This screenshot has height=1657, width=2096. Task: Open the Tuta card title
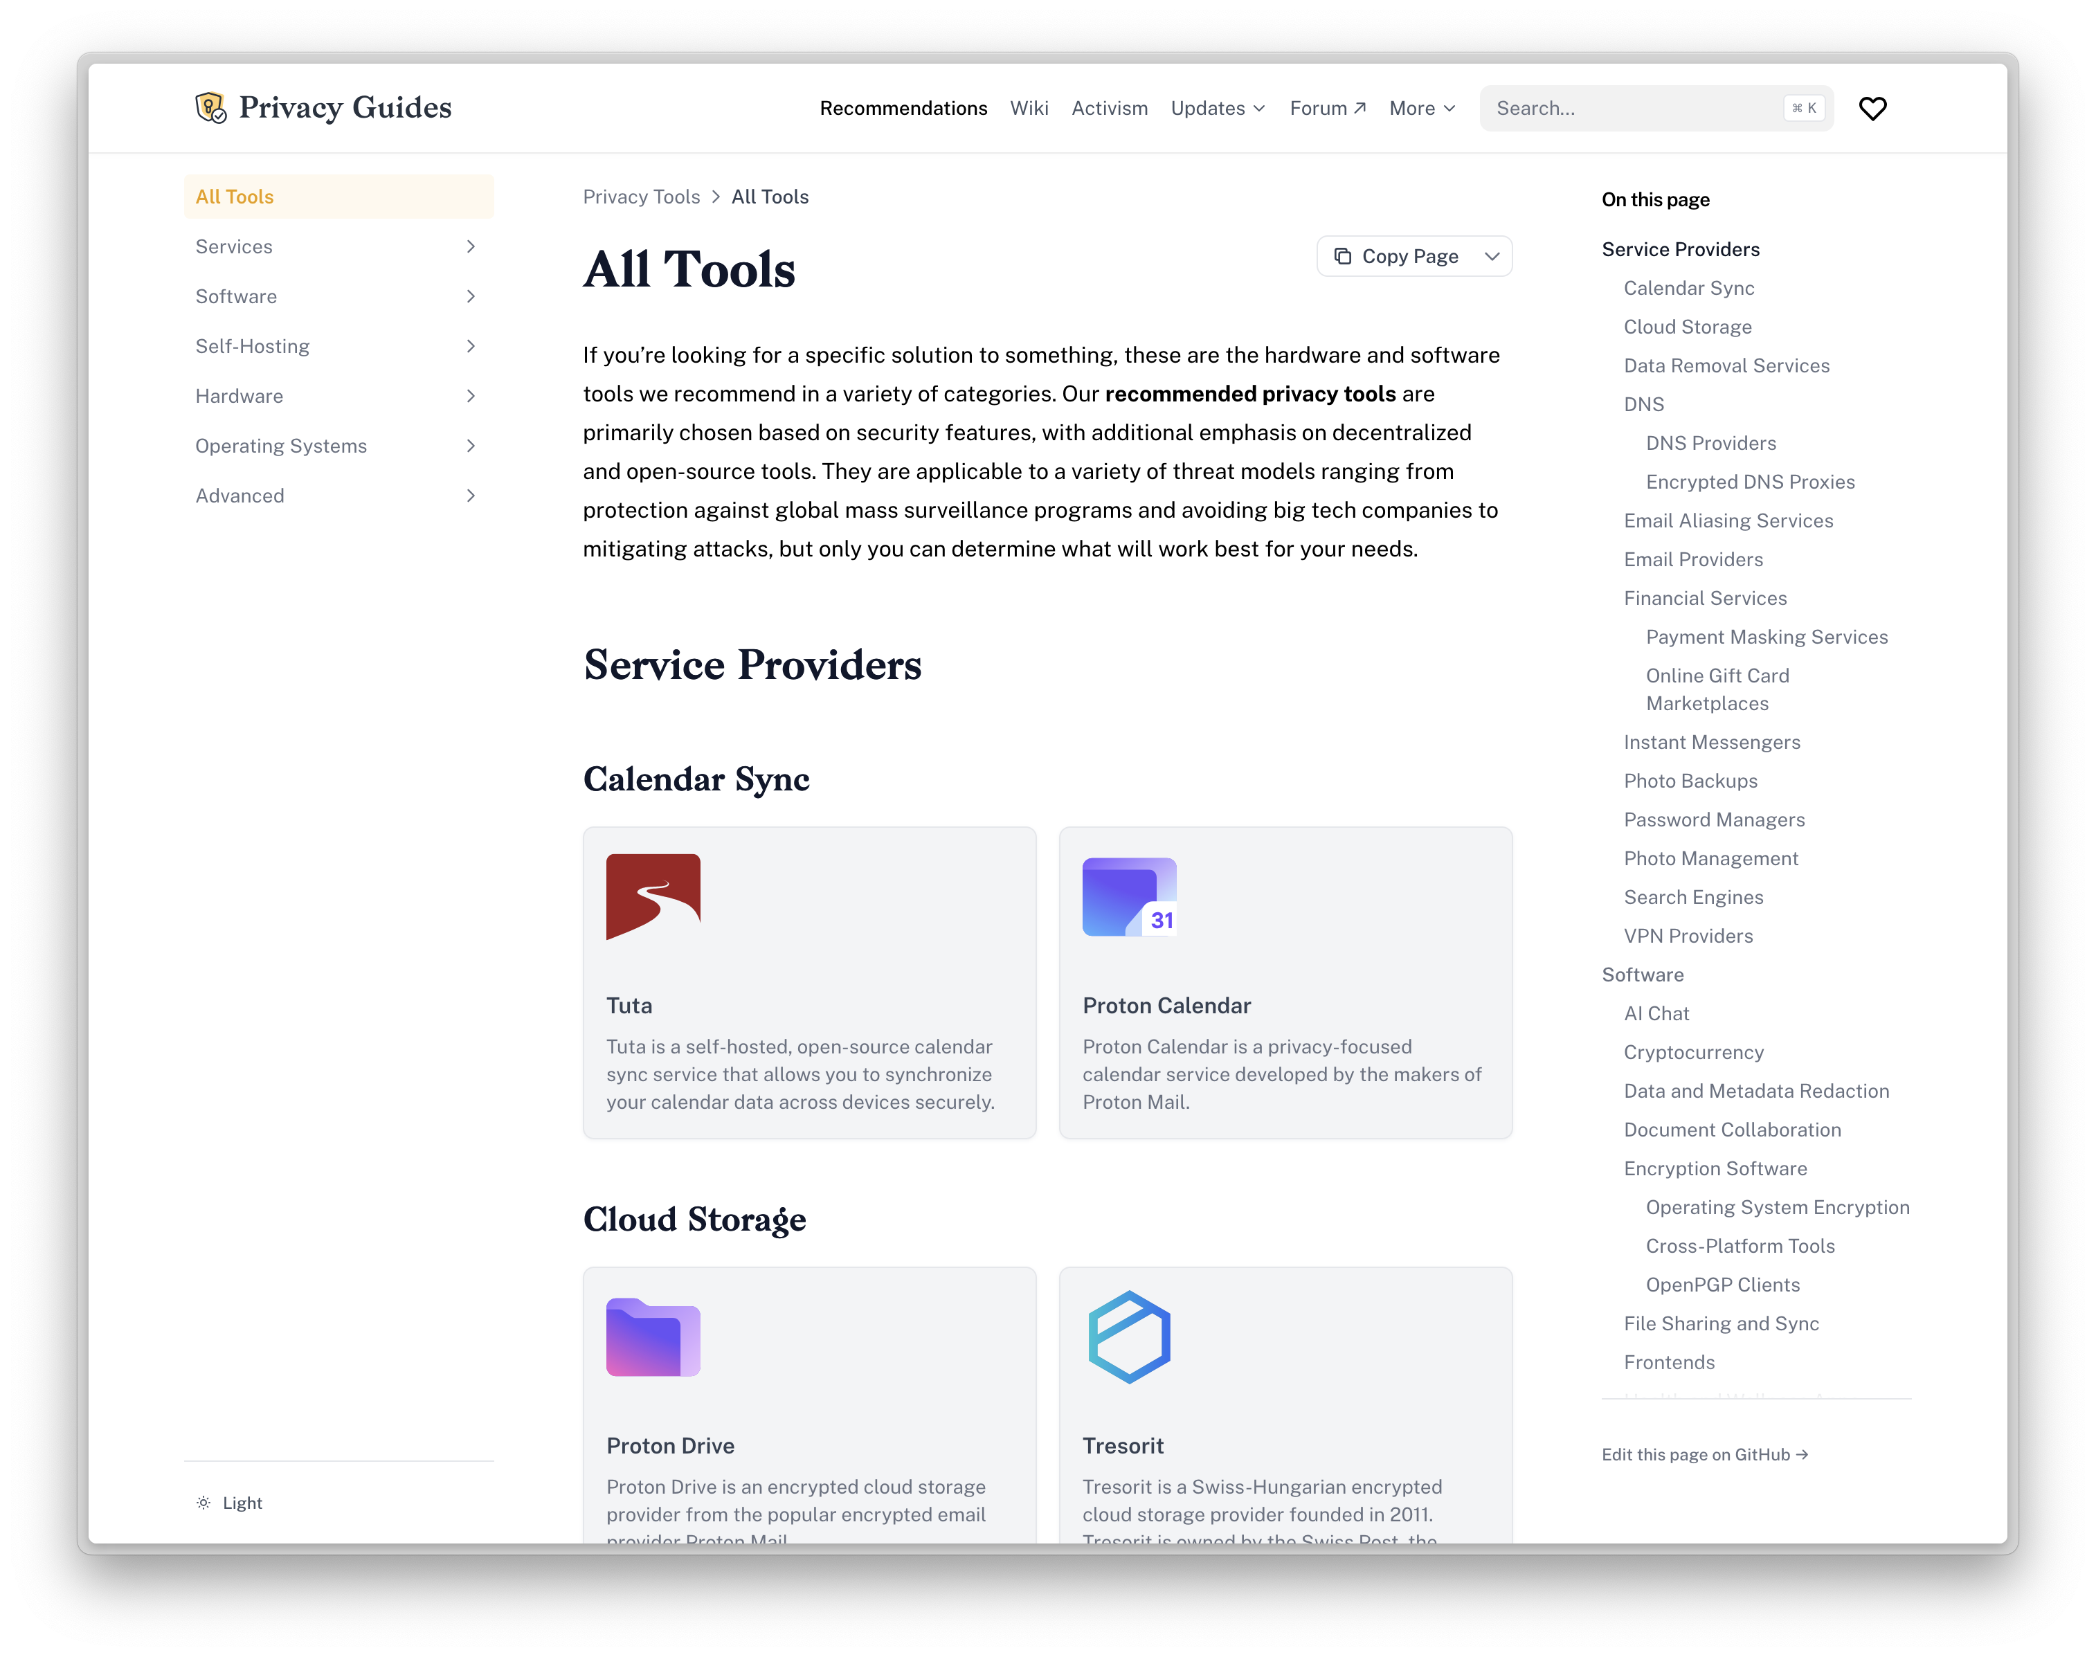point(629,1006)
